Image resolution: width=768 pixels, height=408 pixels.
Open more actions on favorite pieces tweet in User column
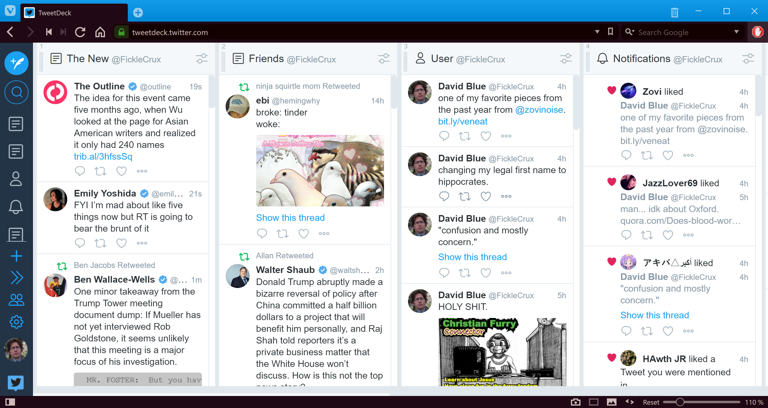[506, 136]
